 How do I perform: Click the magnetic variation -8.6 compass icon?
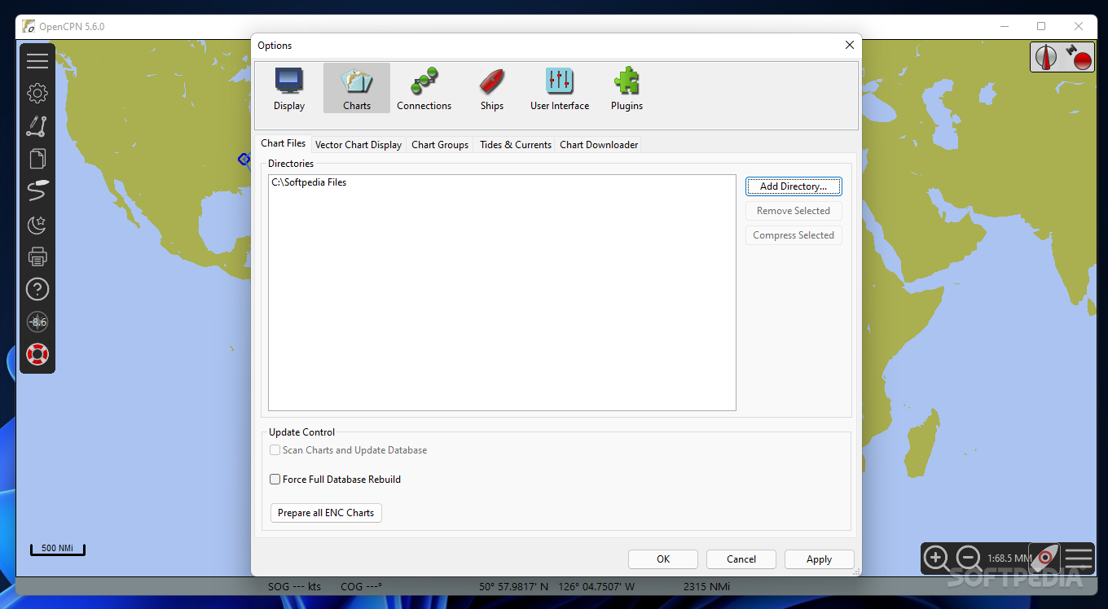tap(37, 322)
